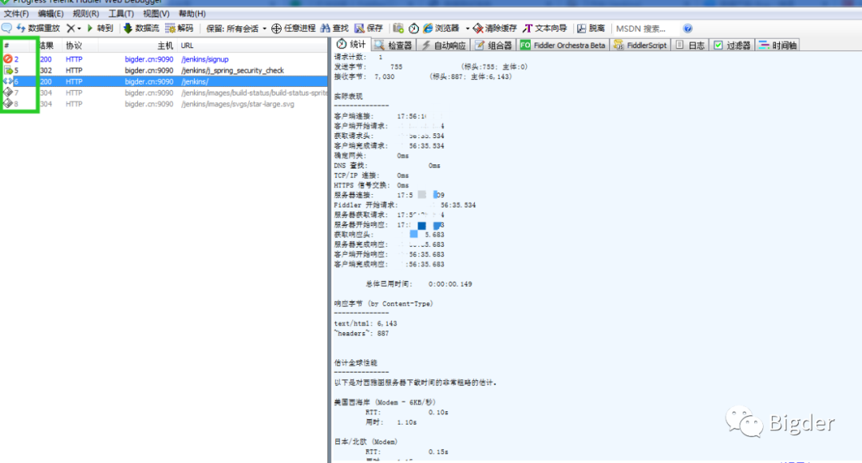Image resolution: width=862 pixels, height=463 pixels.
Task: Click the star-large.svg URL entry
Action: pyautogui.click(x=238, y=104)
